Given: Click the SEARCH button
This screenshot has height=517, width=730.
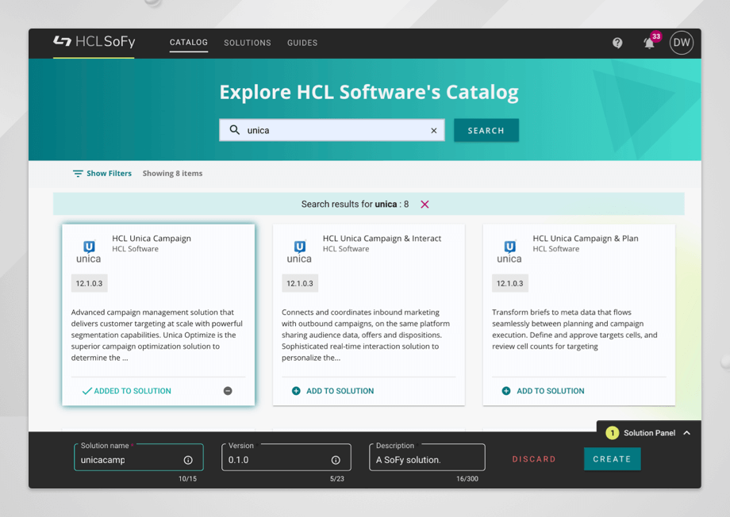Looking at the screenshot, I should pyautogui.click(x=486, y=130).
